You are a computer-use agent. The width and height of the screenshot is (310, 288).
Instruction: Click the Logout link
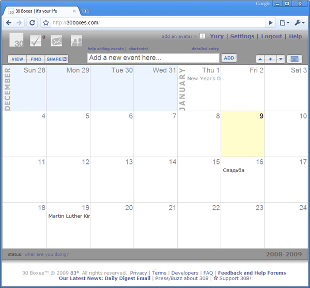(x=272, y=36)
